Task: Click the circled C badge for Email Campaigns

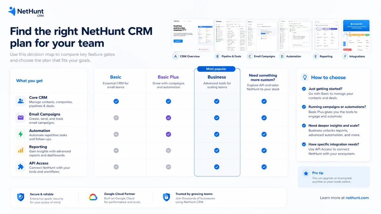Action: [x=250, y=56]
